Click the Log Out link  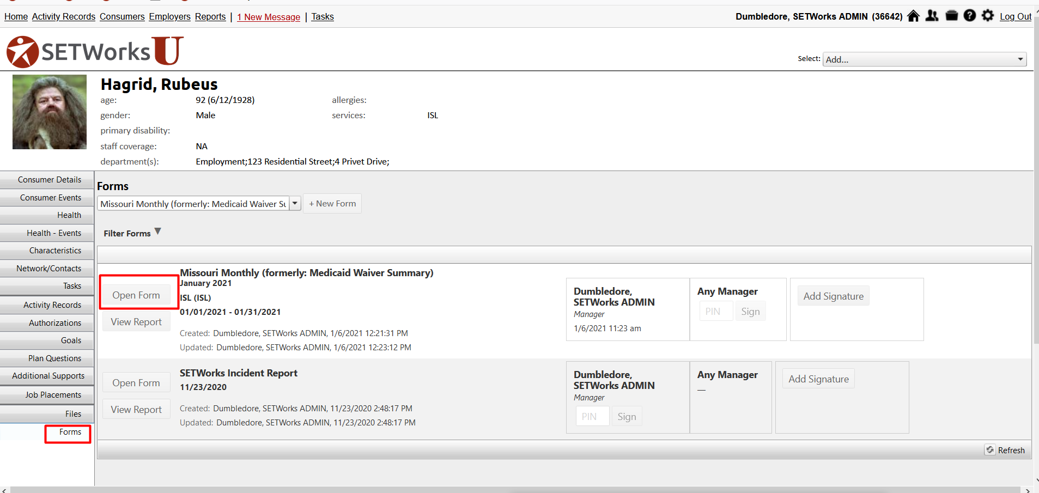click(1016, 16)
